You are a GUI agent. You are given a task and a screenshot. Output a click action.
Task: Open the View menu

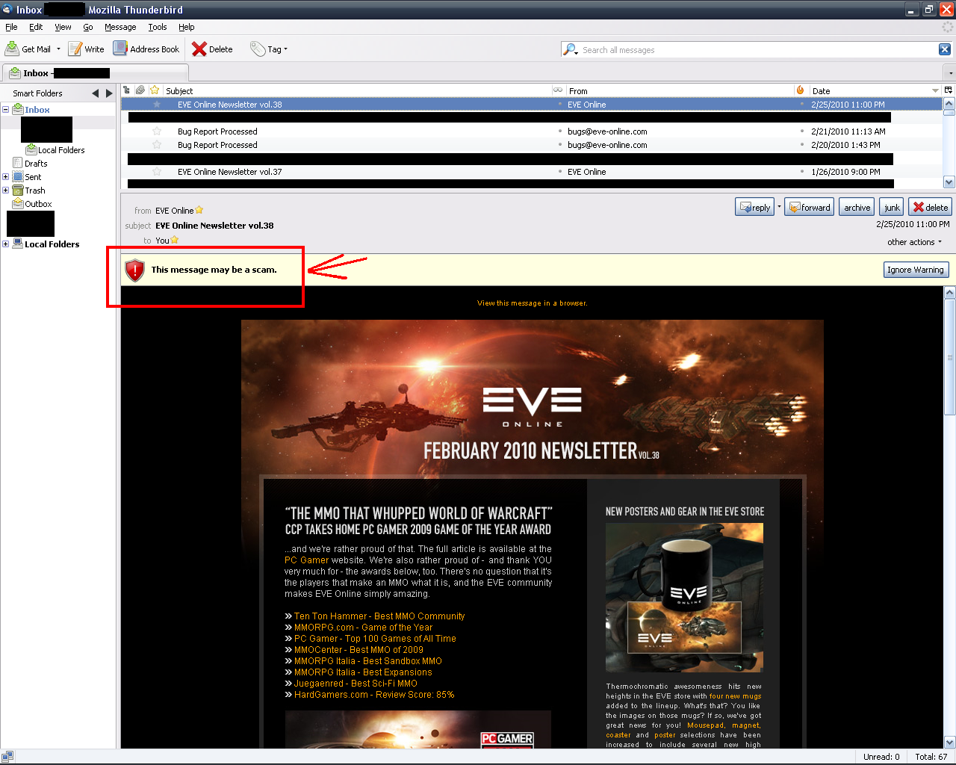[63, 27]
